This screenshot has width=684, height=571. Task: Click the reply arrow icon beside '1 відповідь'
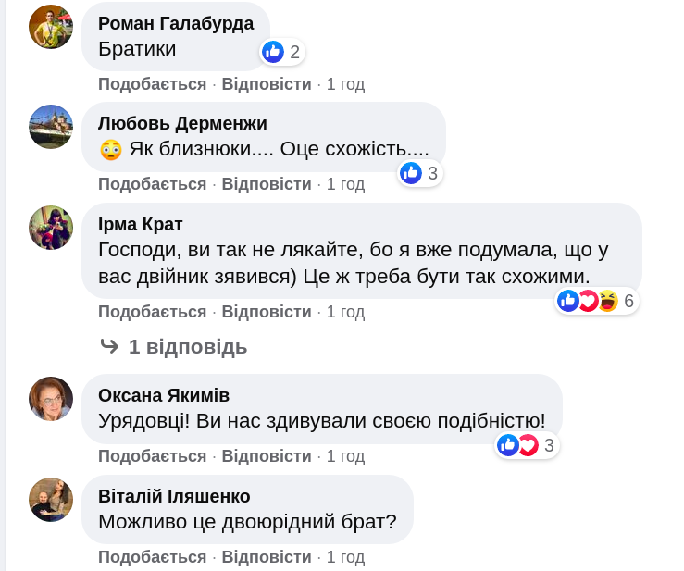coord(110,347)
